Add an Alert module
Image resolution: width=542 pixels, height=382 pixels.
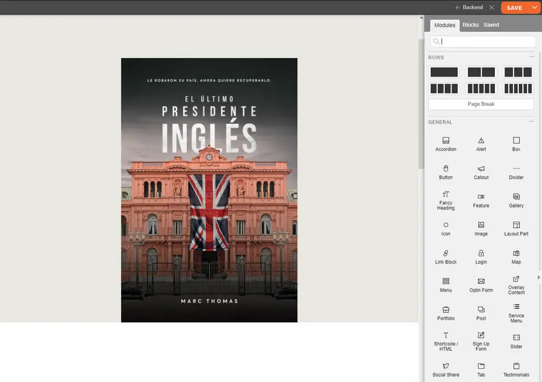pyautogui.click(x=481, y=144)
